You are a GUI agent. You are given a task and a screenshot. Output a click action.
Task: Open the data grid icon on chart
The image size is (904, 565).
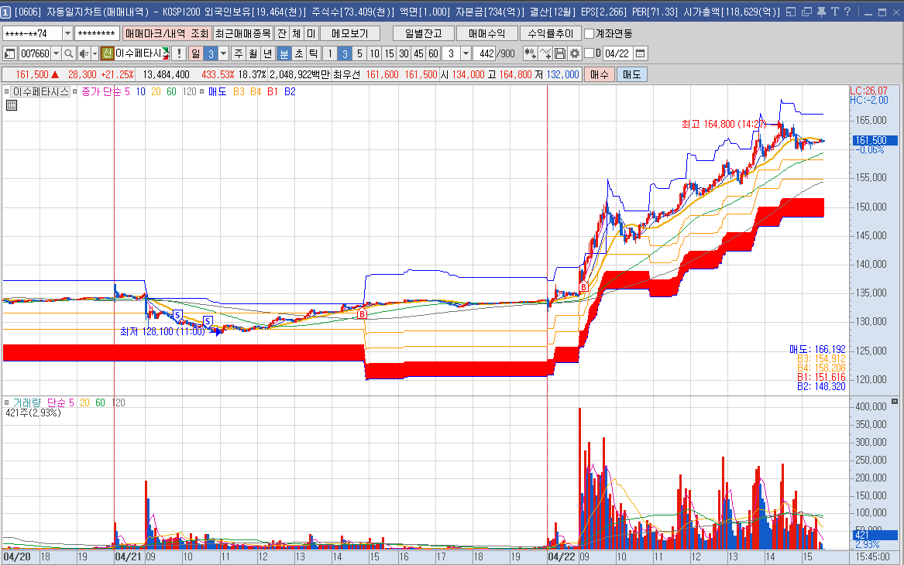pyautogui.click(x=12, y=105)
